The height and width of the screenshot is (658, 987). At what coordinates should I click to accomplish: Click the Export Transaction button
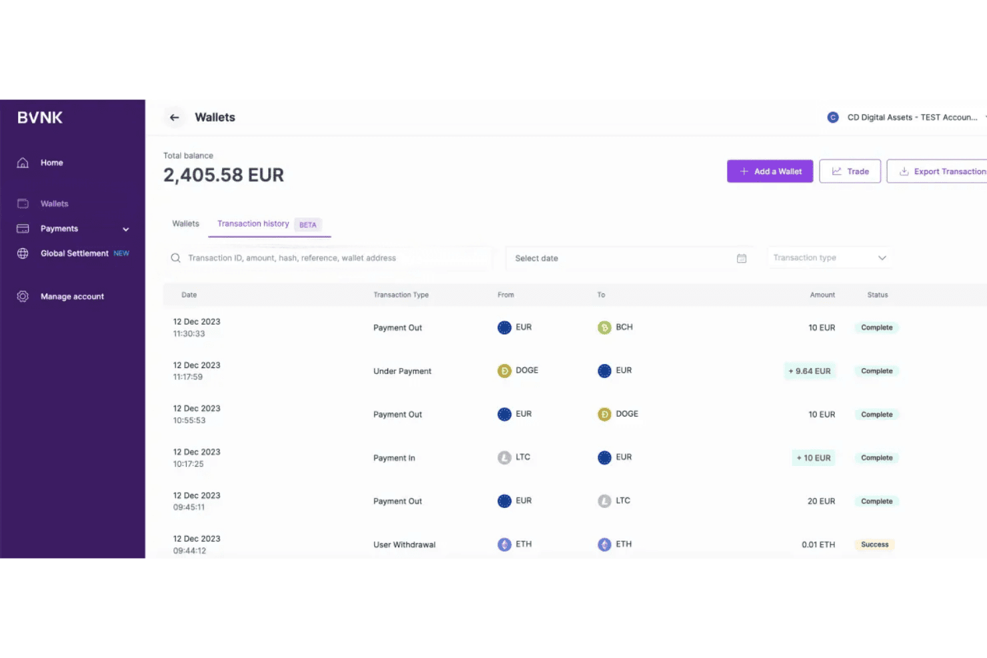coord(937,171)
